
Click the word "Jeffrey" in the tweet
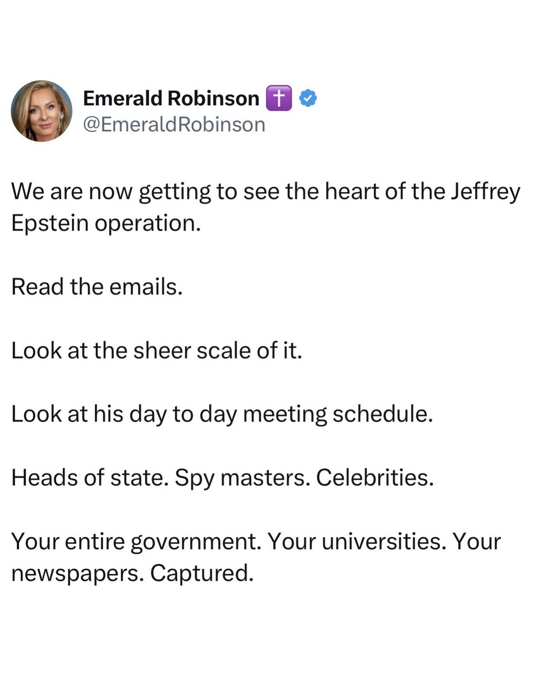click(485, 191)
